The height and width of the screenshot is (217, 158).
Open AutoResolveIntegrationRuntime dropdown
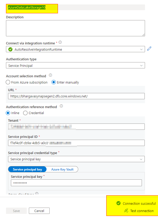pos(75,49)
